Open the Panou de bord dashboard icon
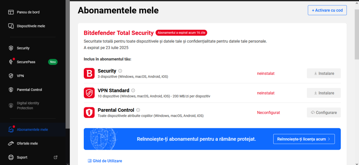 click(11, 12)
